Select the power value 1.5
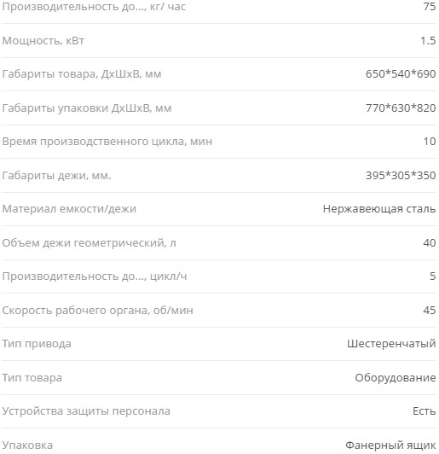The width and height of the screenshot is (439, 454). (428, 41)
